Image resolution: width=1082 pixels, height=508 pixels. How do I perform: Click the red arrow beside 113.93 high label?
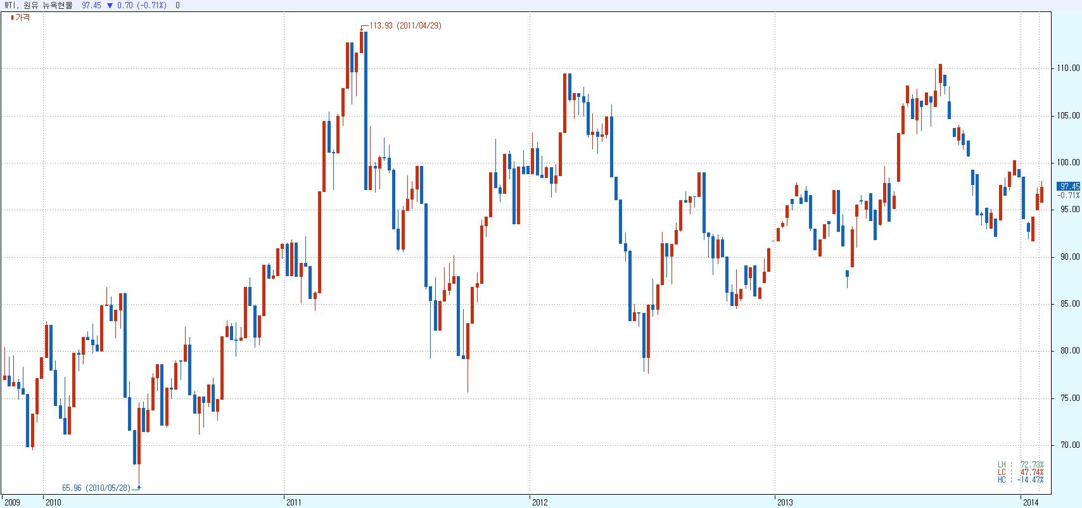tap(364, 27)
